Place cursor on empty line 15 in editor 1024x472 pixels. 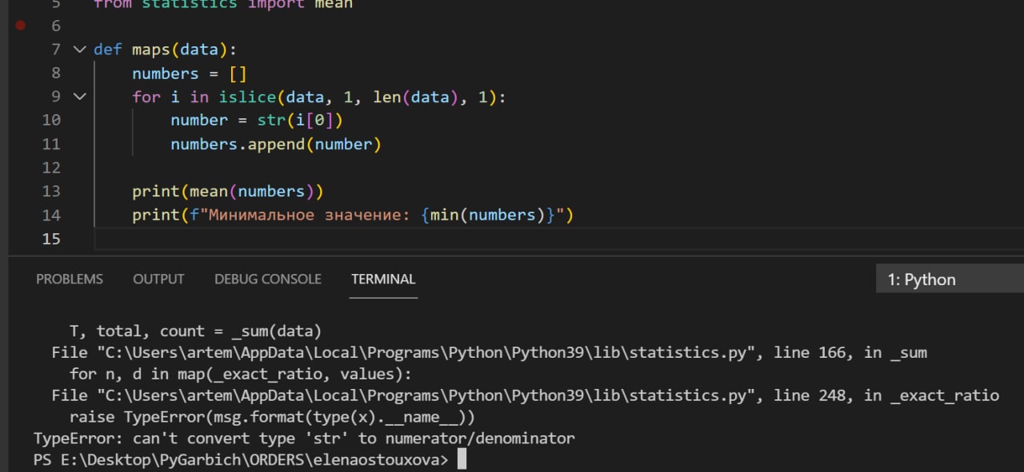[x=558, y=239]
